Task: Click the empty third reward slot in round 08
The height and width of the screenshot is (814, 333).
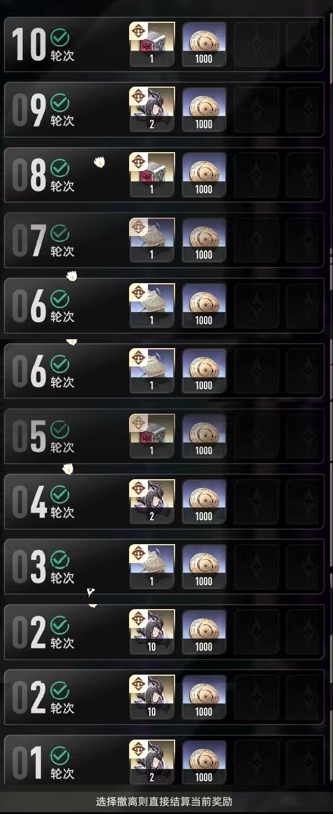Action: pyautogui.click(x=257, y=175)
